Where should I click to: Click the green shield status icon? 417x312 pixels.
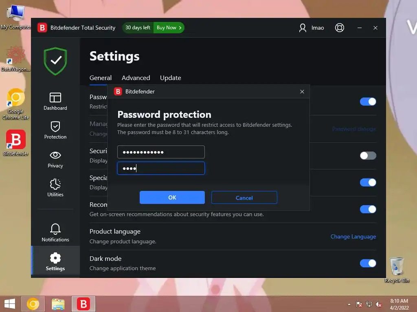tap(55, 61)
